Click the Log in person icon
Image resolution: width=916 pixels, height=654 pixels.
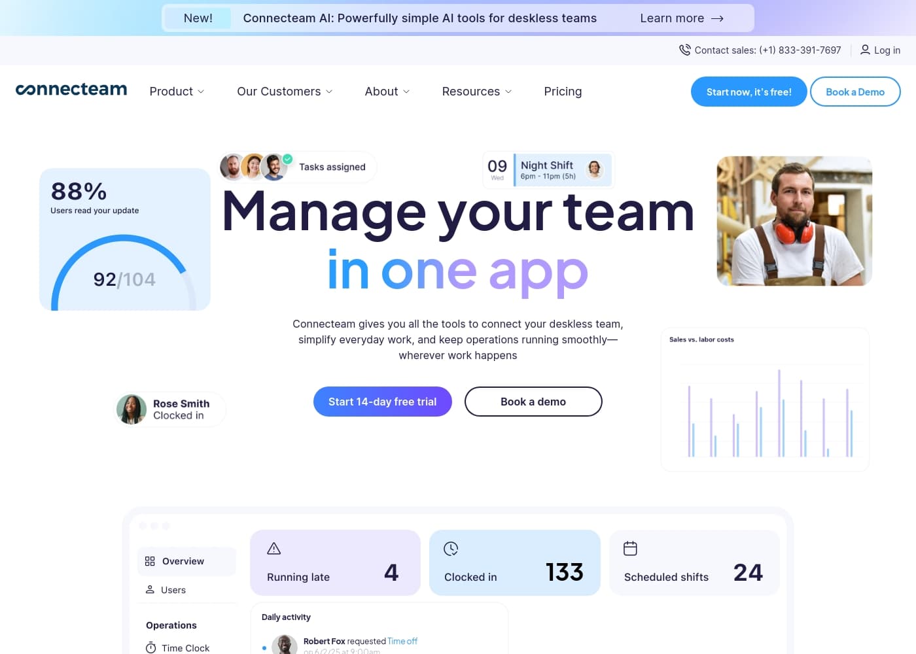tap(865, 50)
